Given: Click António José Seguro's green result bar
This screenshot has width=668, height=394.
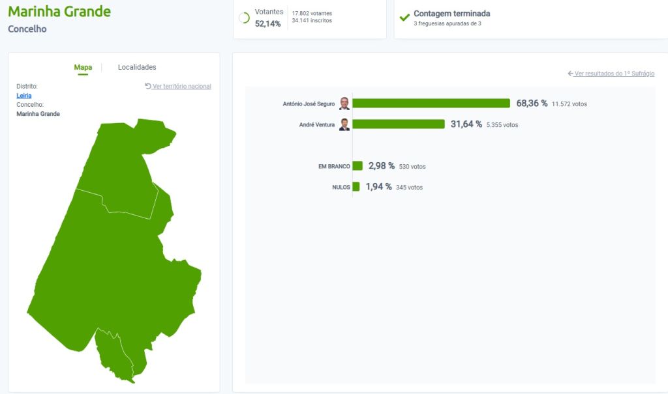Looking at the screenshot, I should click(x=431, y=104).
